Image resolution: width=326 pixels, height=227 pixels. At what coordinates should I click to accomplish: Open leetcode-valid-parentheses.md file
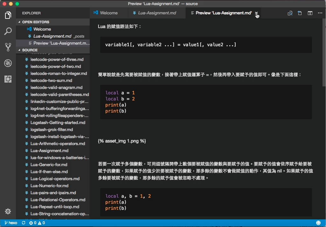[53, 94]
